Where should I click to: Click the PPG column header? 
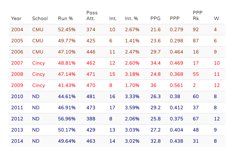pyautogui.click(x=156, y=18)
